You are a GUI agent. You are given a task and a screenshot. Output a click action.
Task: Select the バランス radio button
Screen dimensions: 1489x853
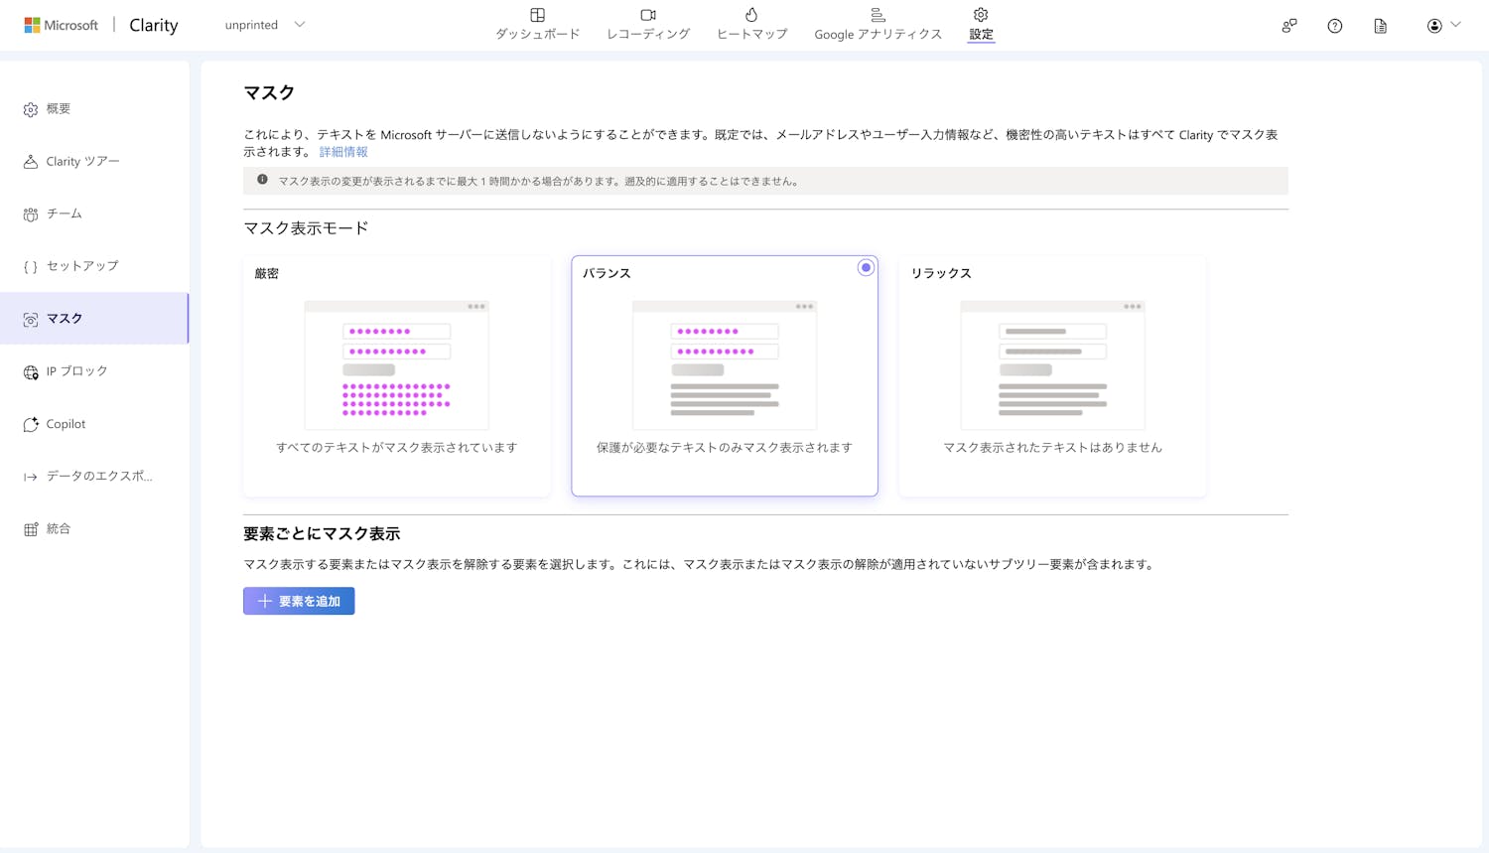(x=866, y=268)
